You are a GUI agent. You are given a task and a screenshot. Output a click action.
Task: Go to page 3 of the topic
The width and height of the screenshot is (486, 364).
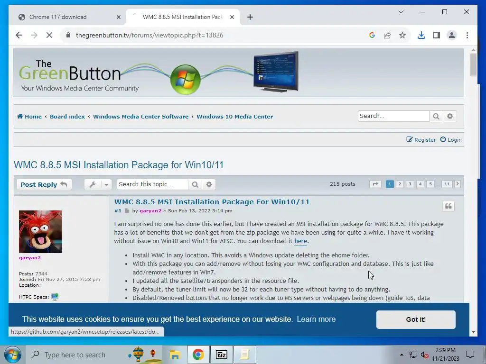[x=410, y=184]
